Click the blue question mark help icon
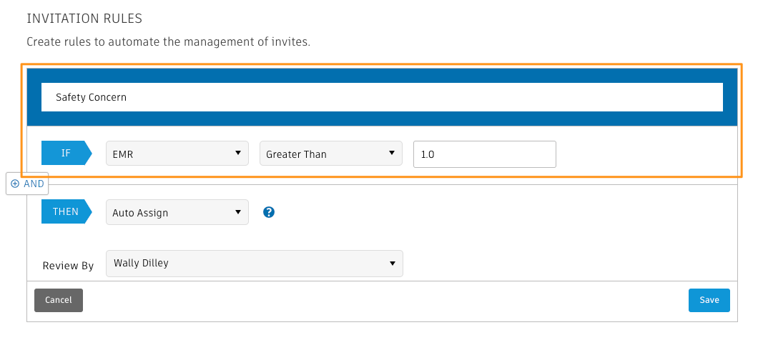 (x=269, y=212)
